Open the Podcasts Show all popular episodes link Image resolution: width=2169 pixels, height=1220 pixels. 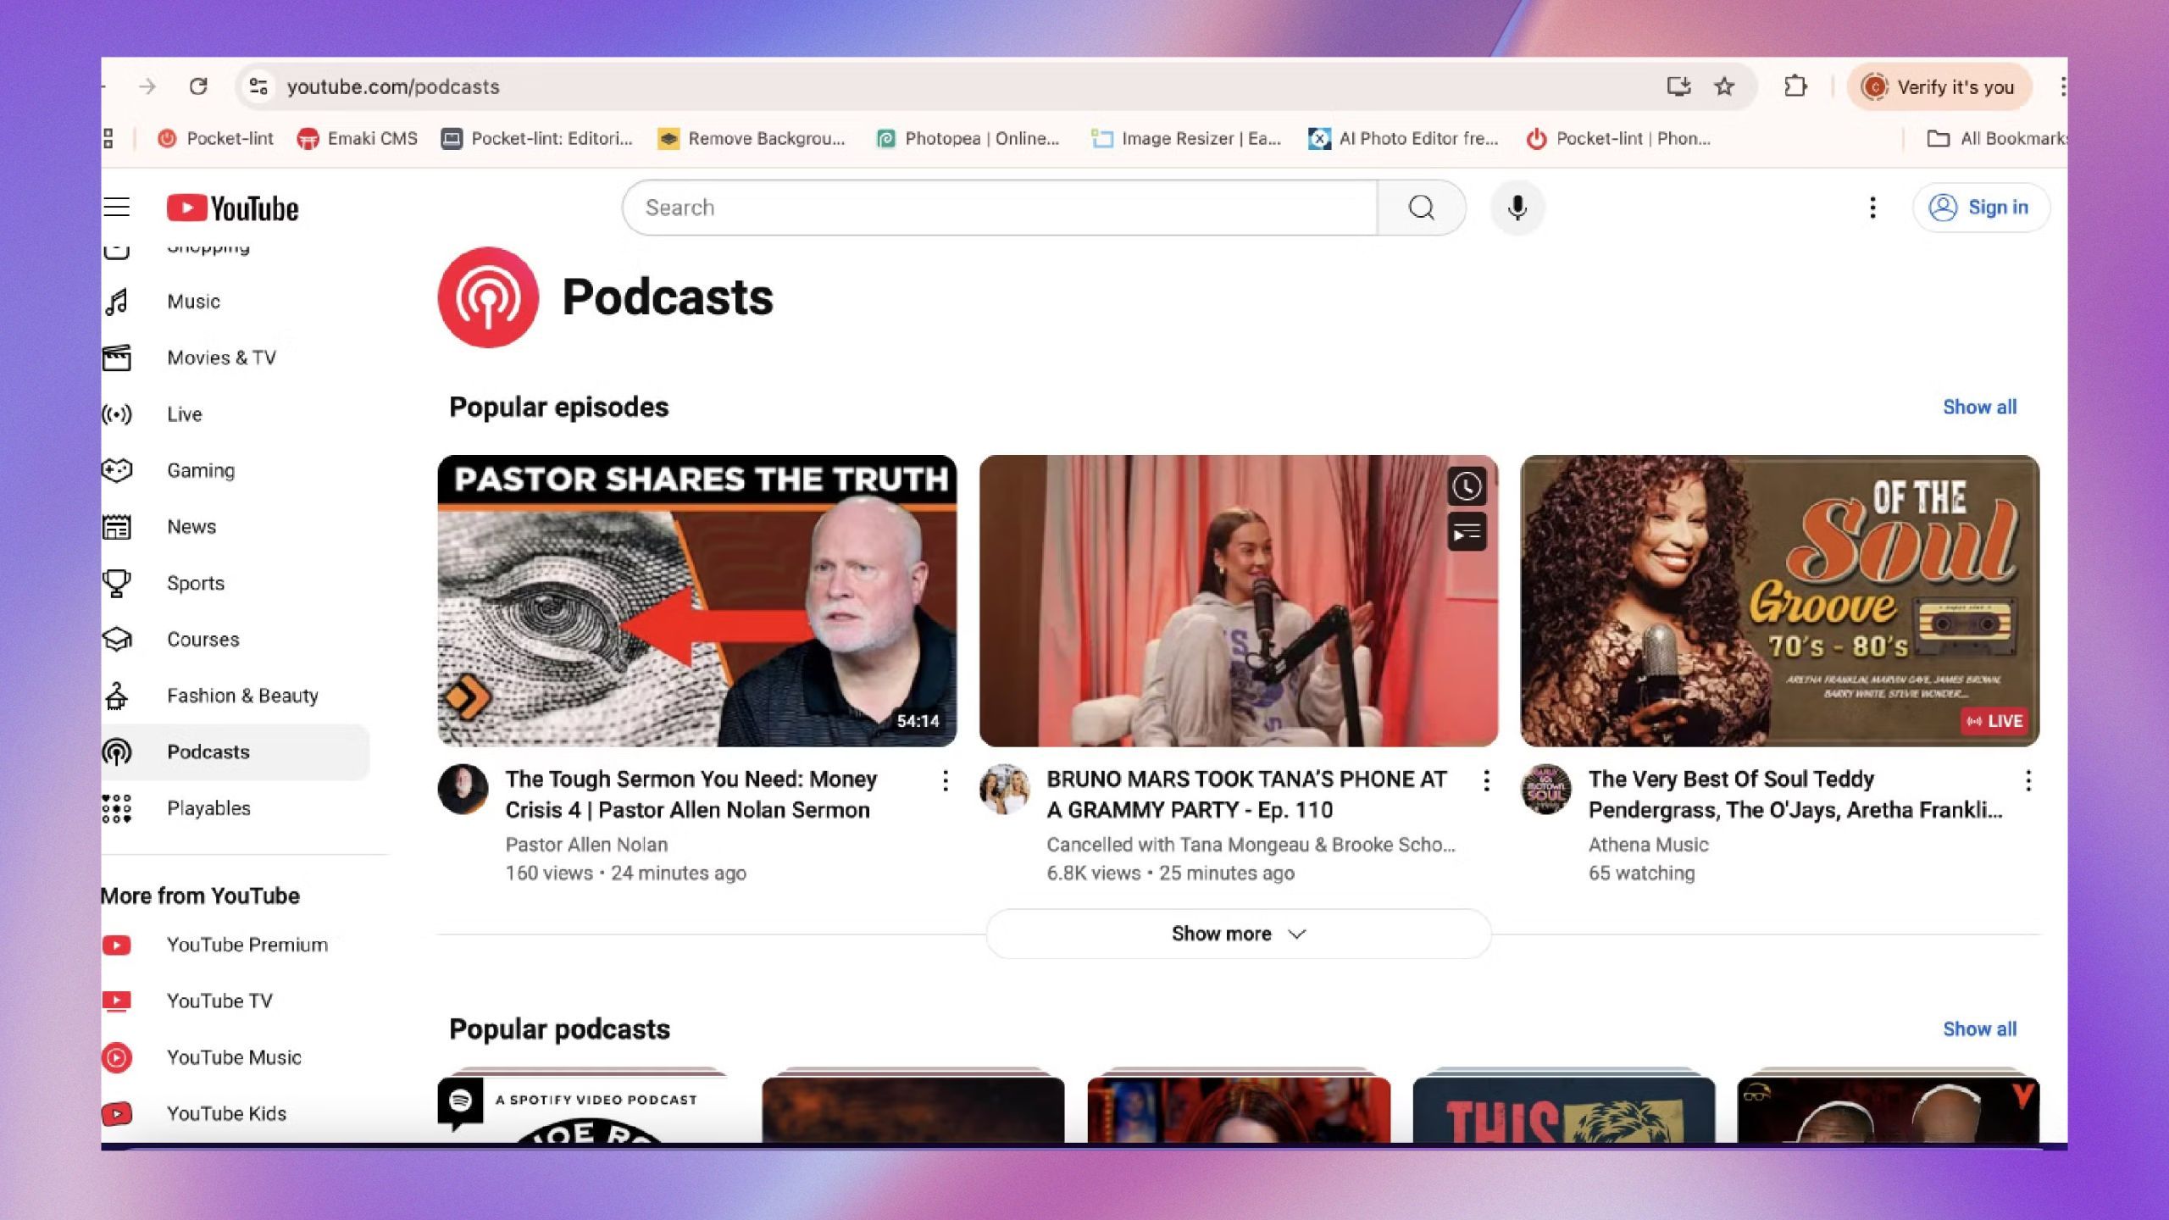pyautogui.click(x=1980, y=407)
